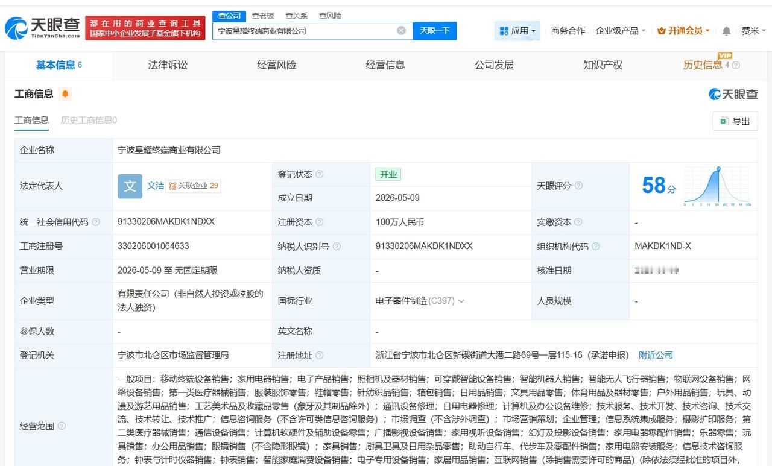Click the help icon next to 注册地址

tap(320, 355)
